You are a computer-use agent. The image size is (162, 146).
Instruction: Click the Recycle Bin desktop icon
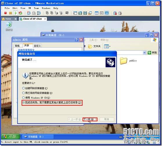pos(9,26)
